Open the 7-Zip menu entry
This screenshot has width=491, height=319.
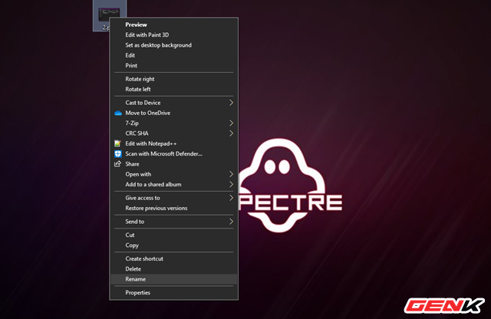pyautogui.click(x=174, y=123)
